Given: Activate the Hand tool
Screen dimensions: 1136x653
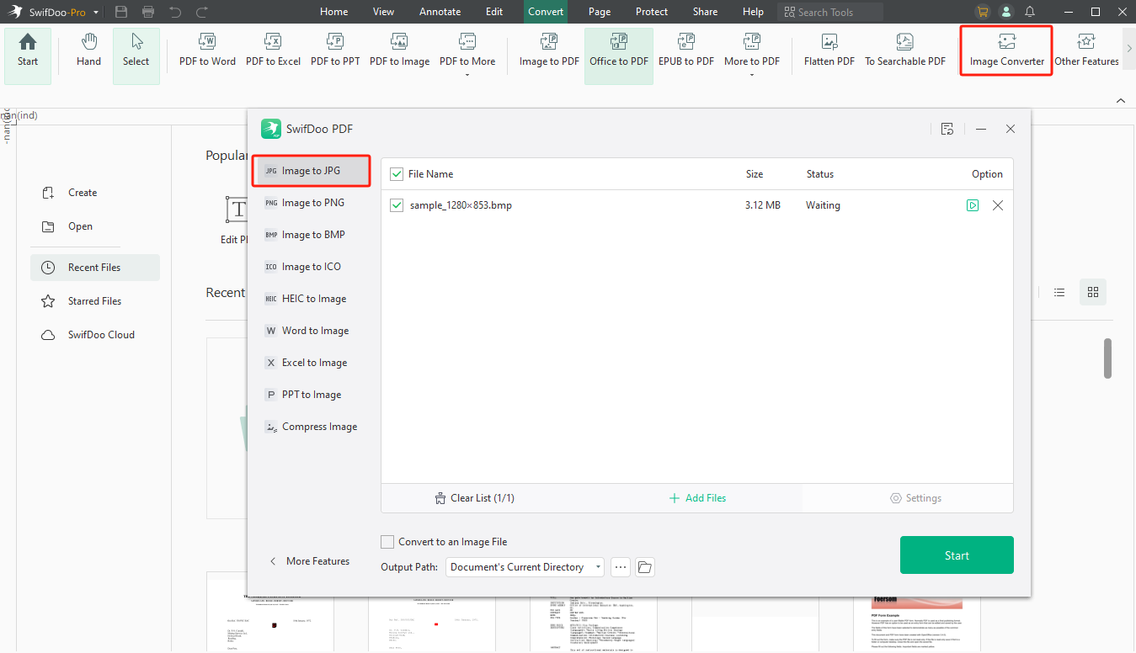Looking at the screenshot, I should click(88, 50).
